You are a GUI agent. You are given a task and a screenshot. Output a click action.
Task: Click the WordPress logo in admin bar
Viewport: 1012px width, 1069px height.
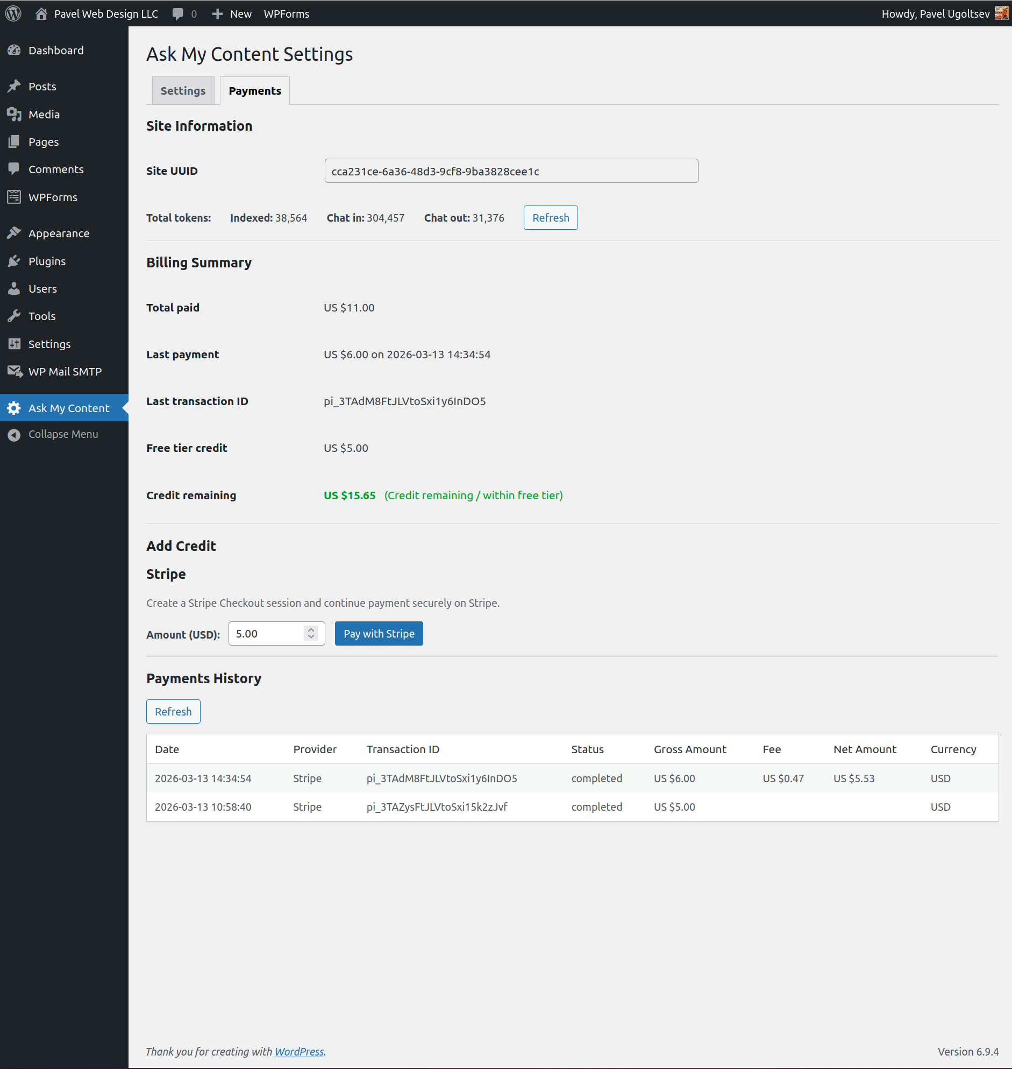(12, 13)
